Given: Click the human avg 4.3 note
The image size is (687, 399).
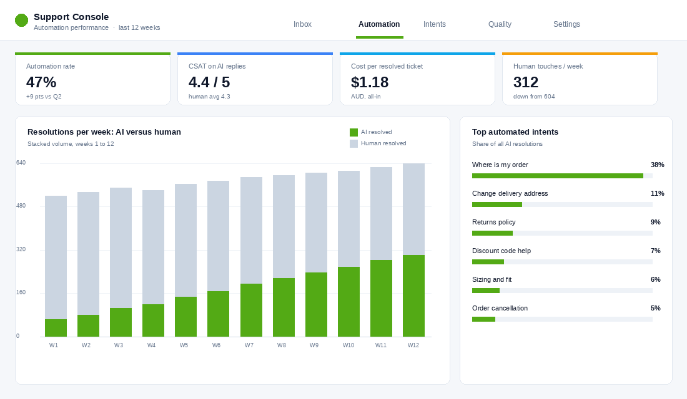Looking at the screenshot, I should tap(209, 96).
